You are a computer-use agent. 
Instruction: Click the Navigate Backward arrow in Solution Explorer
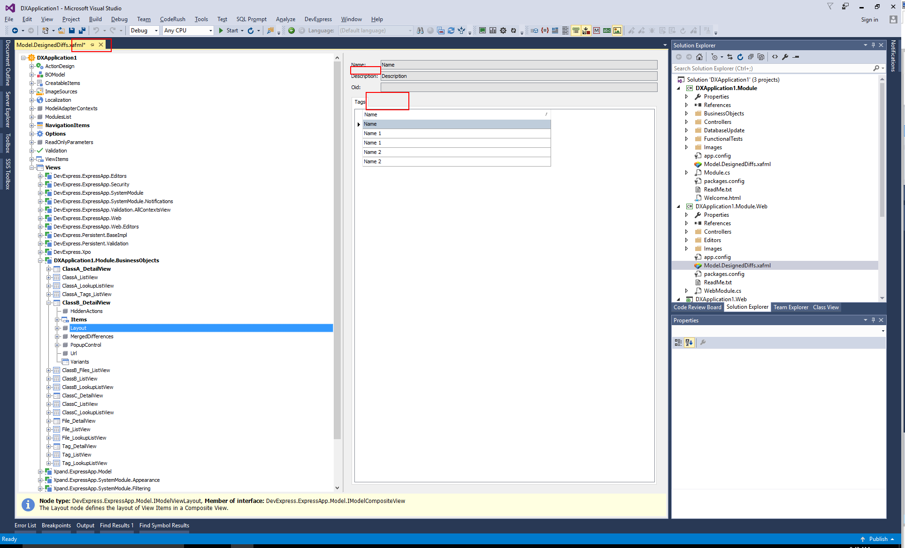pos(678,57)
